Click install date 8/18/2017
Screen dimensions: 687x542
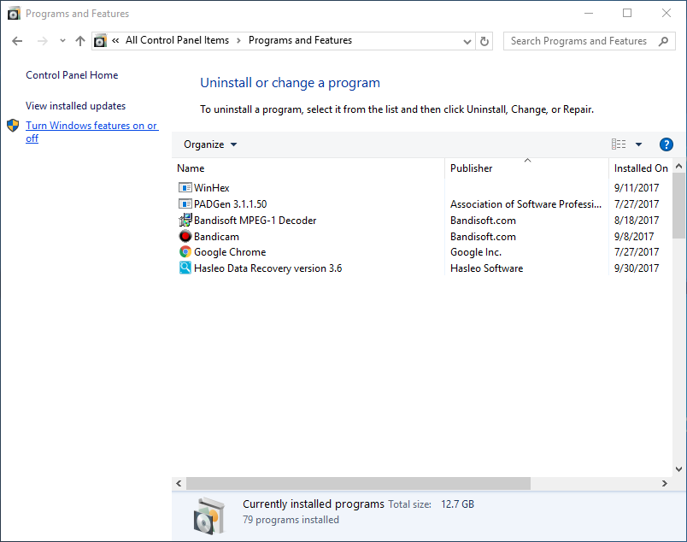pyautogui.click(x=637, y=220)
